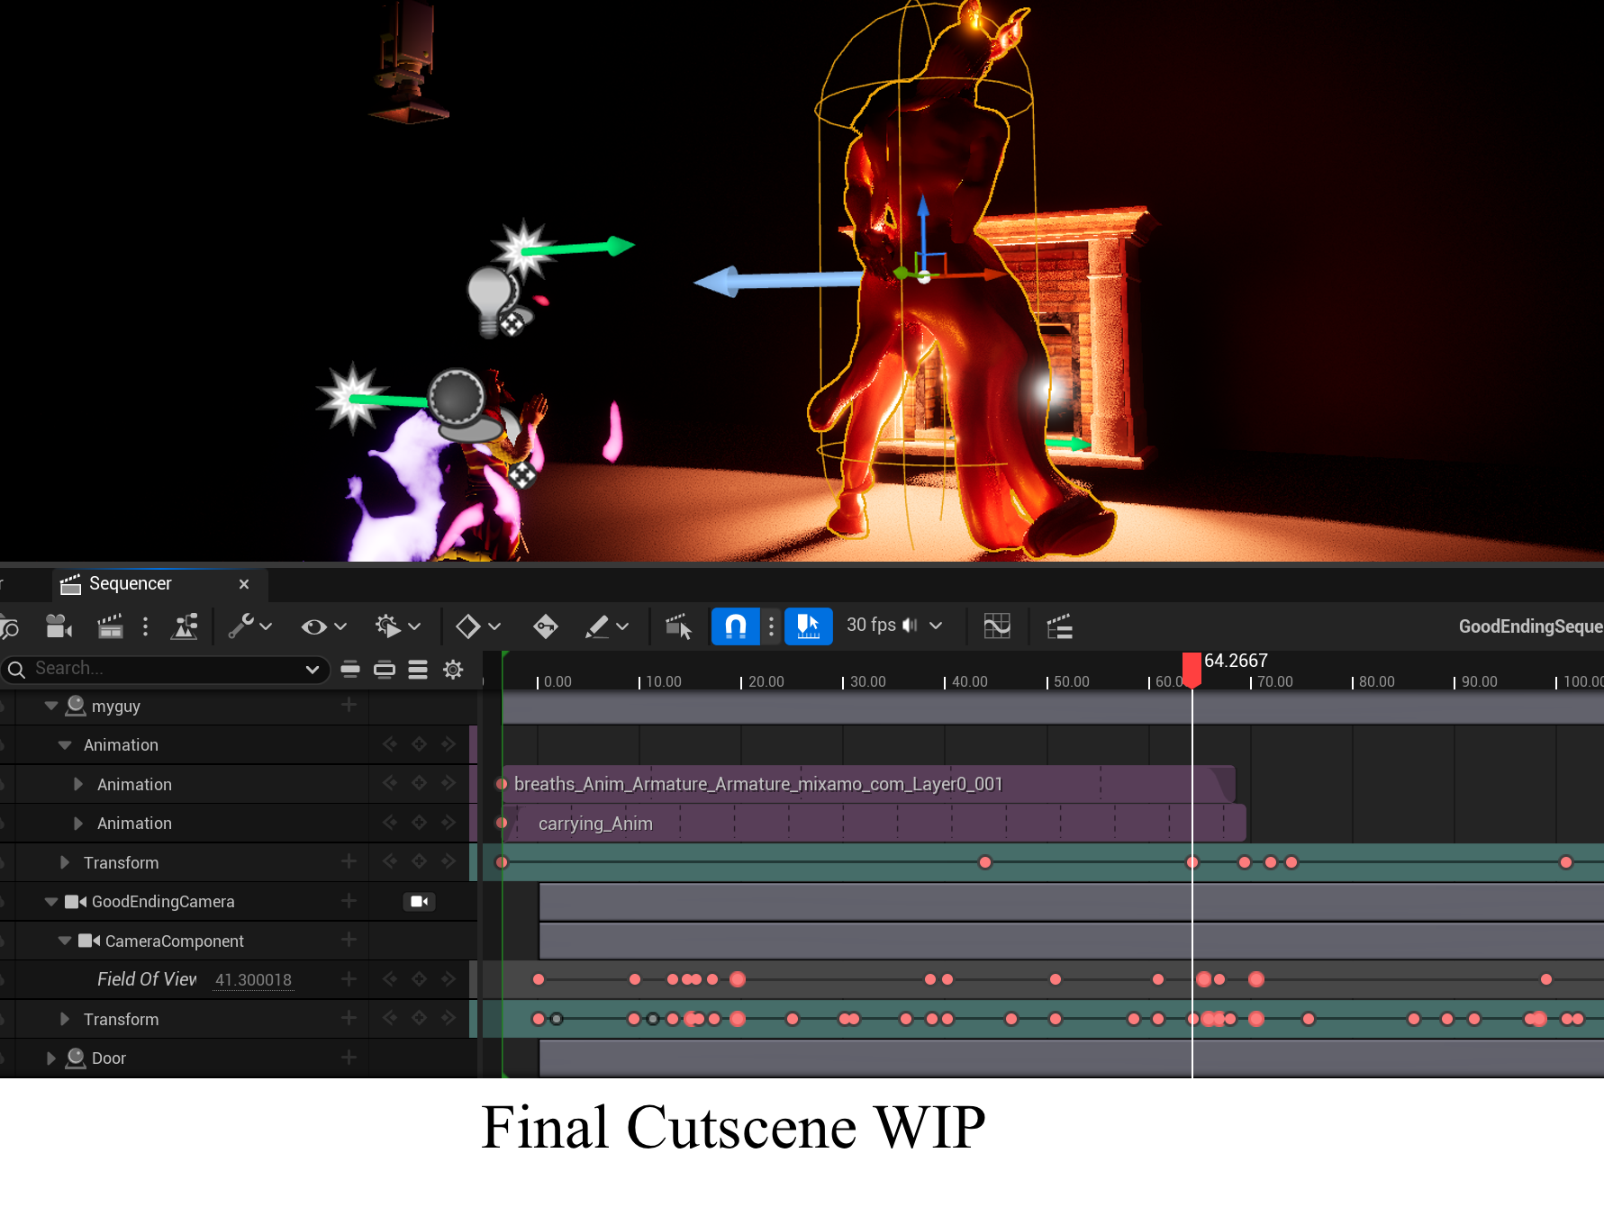Click the GoodEndingSequence breadcrumb label
Screen dimensions: 1604x1225
pos(1529,626)
